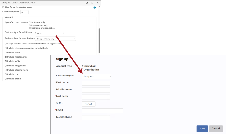Viewport: 226px width, 134px height.
Task: Click the Cancel button
Action: (x=216, y=128)
